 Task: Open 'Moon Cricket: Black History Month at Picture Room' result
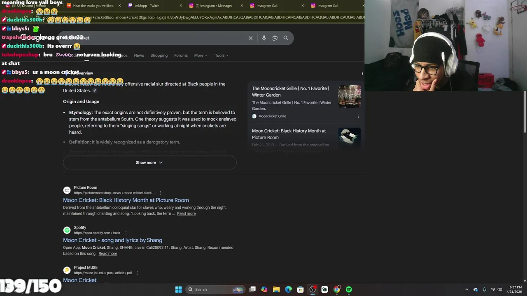tap(126, 200)
